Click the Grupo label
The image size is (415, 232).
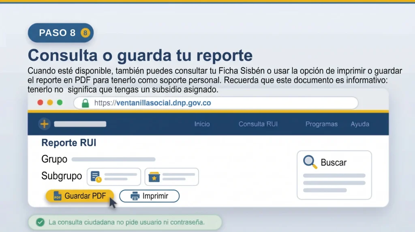[54, 159]
